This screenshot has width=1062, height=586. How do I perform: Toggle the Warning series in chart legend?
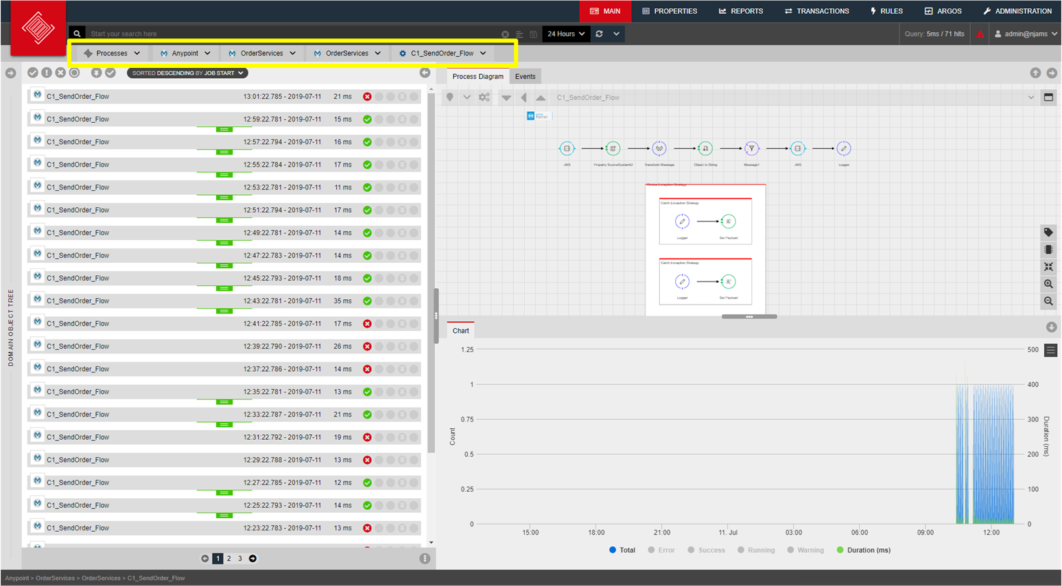[x=805, y=550]
